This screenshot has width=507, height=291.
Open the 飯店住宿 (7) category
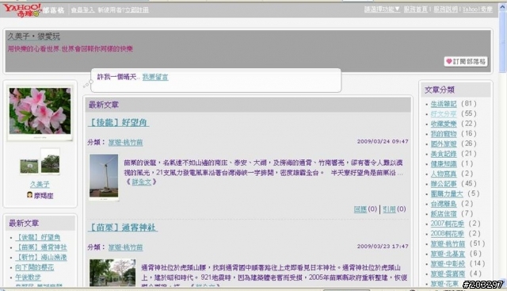444,214
